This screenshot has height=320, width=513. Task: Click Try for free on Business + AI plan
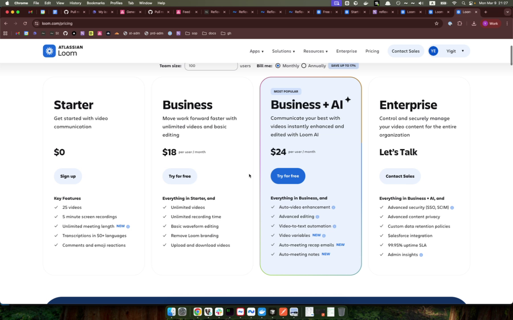(x=288, y=176)
